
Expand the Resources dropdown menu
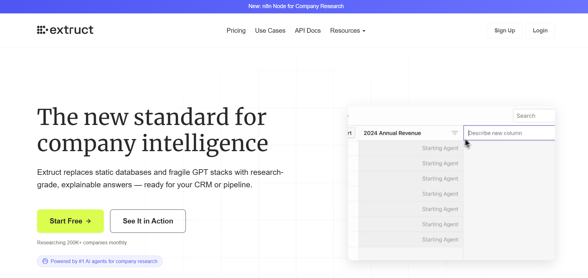(347, 31)
